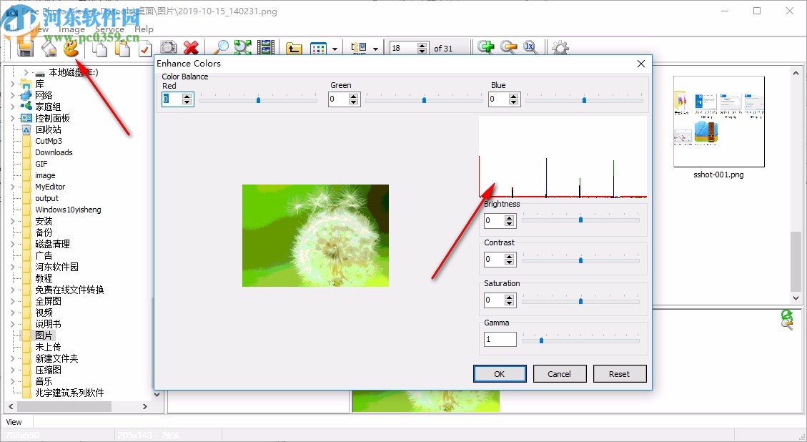
Task: Click the Copy pages toolbar icon
Action: (x=99, y=48)
